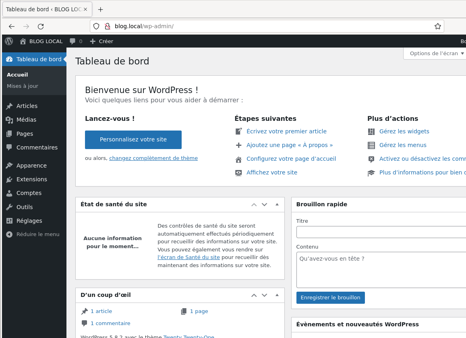Reload the page with browser refresh icon

41,27
